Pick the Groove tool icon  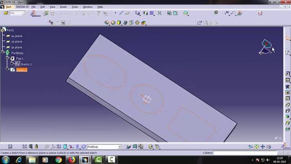287,92
